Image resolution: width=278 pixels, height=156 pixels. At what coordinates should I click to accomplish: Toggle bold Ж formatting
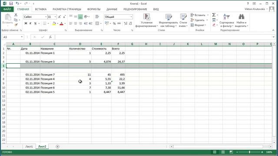[x=26, y=23]
